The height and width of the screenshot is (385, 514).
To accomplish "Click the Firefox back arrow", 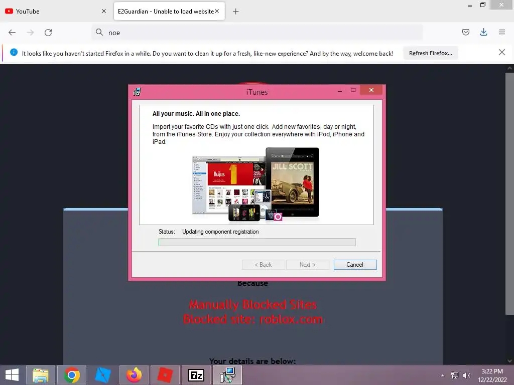I will click(x=12, y=33).
